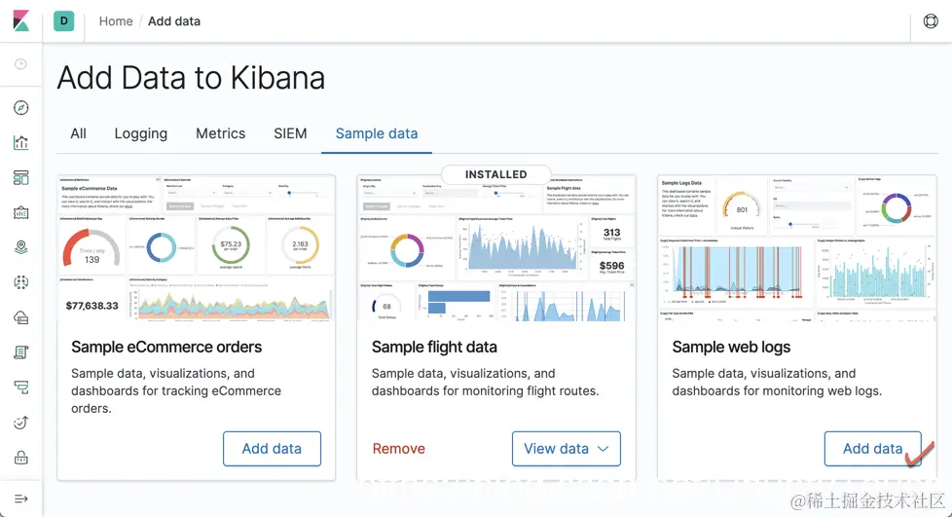Open View data dropdown for flight data

pos(566,449)
